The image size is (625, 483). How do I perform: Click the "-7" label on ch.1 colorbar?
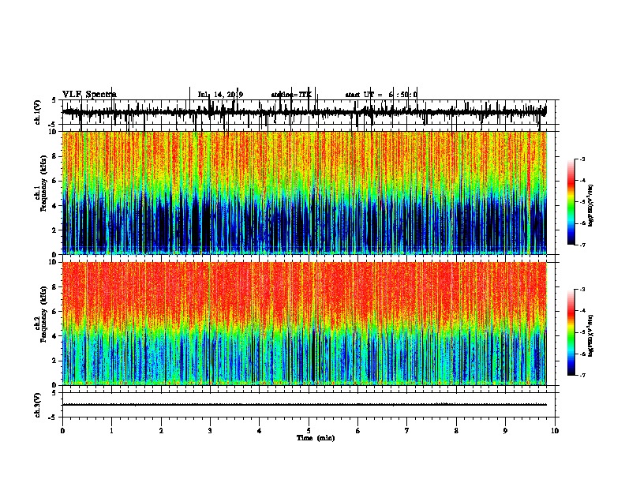pyautogui.click(x=581, y=245)
